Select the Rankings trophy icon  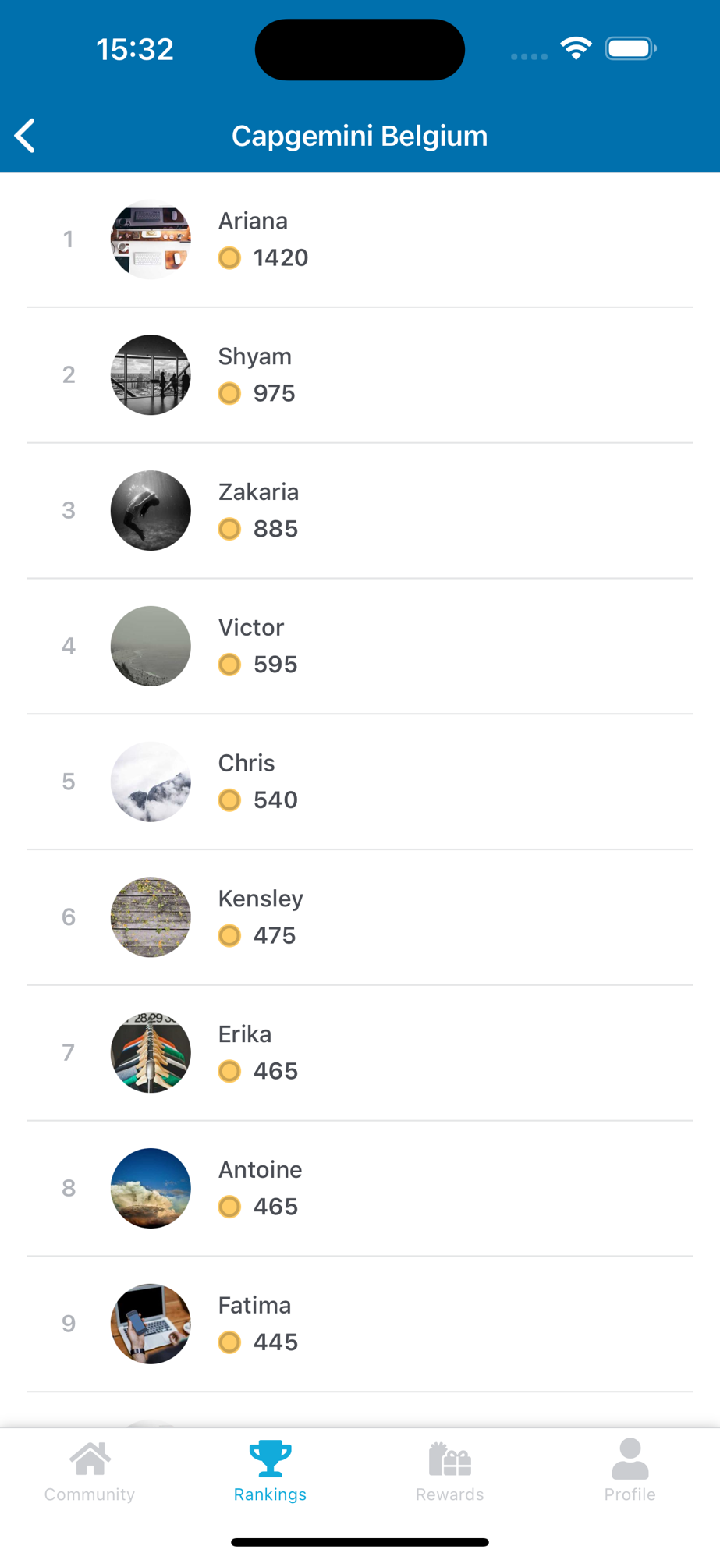click(x=270, y=1459)
